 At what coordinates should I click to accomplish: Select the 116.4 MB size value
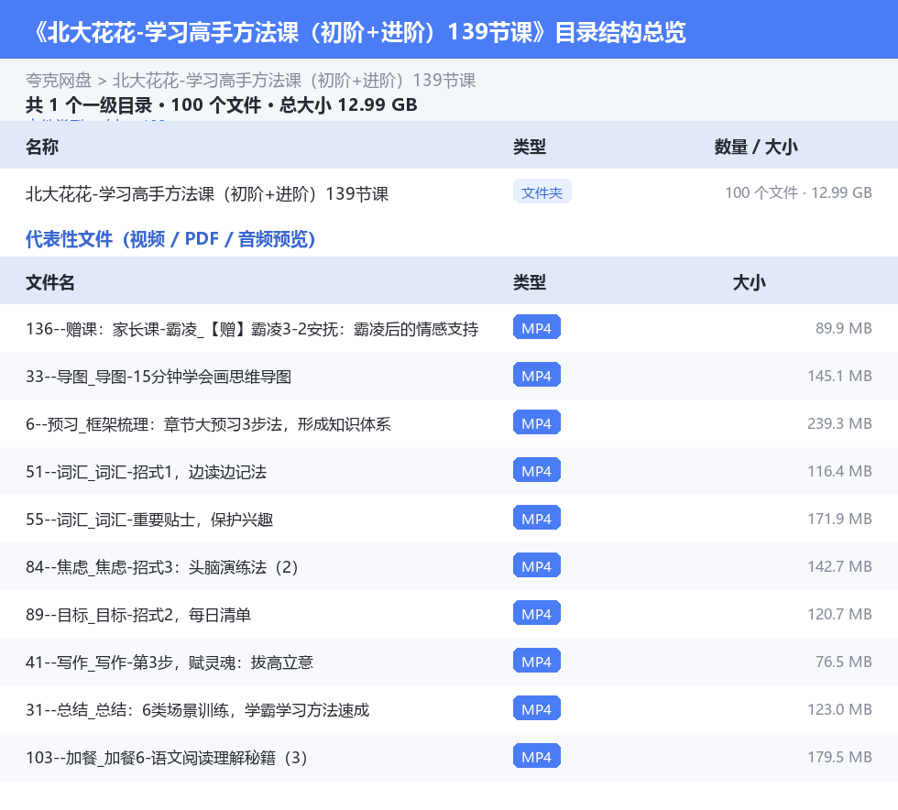click(839, 471)
